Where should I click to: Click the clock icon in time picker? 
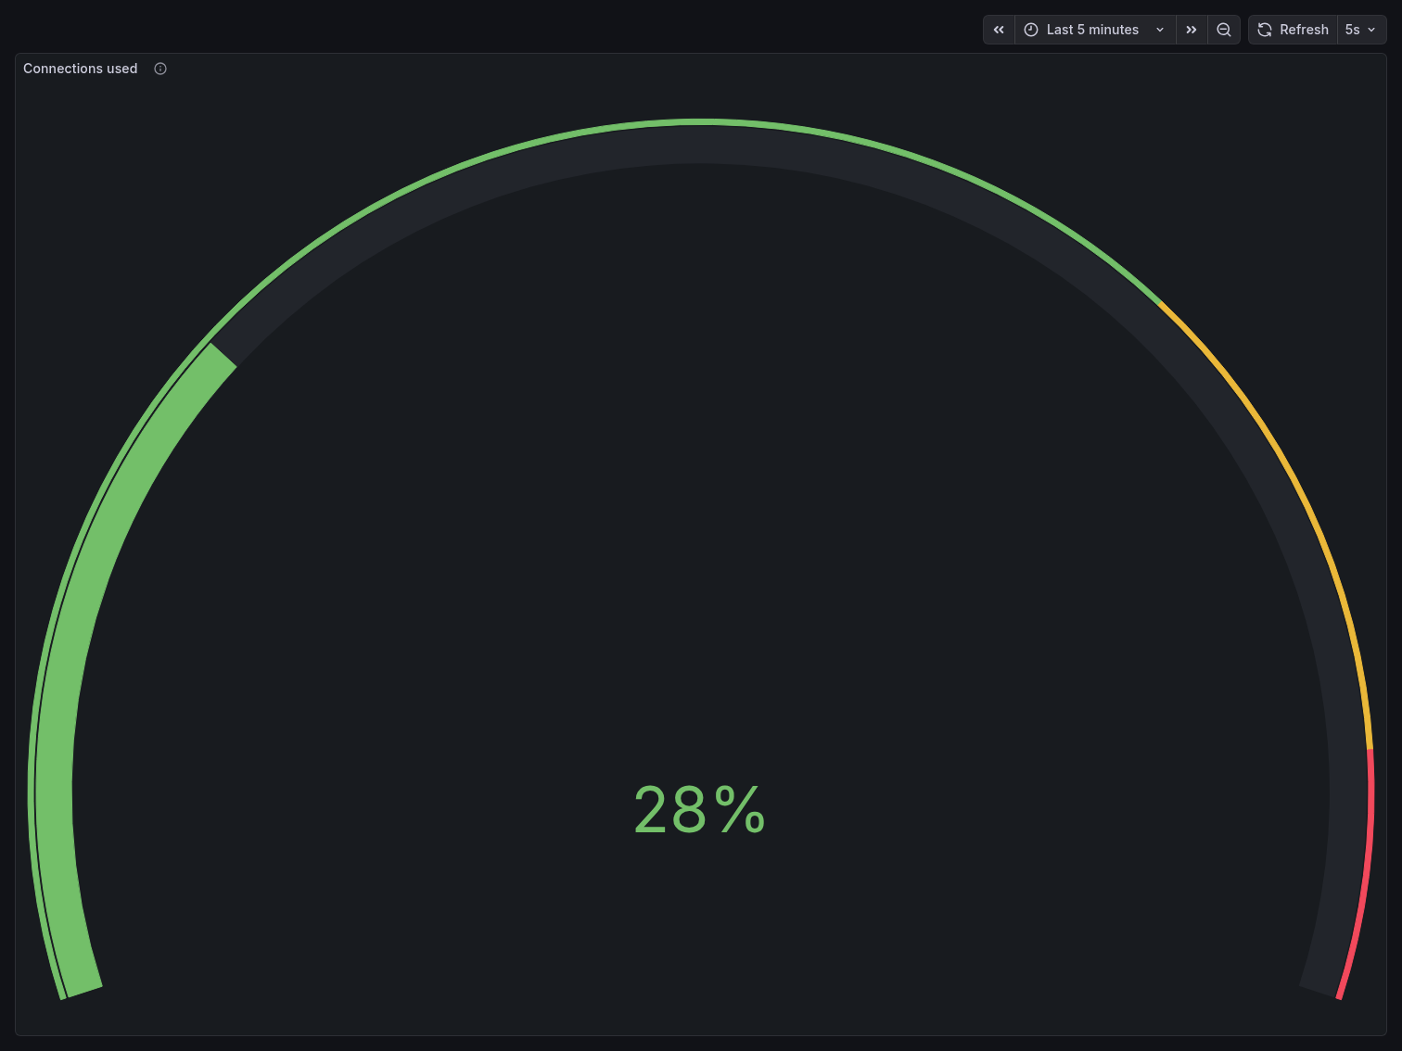pyautogui.click(x=1031, y=30)
